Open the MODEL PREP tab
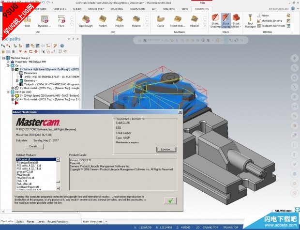 96,9
